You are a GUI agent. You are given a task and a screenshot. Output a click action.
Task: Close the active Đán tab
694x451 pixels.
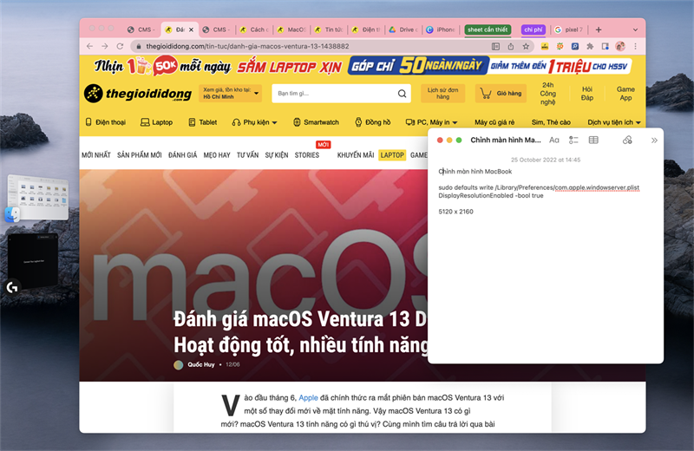191,29
